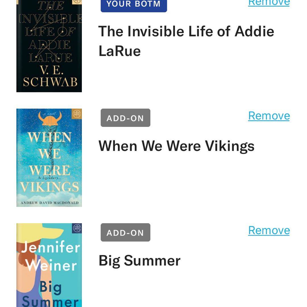Click the ADD-ON badge above When We Were Vikings
Image resolution: width=307 pixels, height=307 pixels.
[125, 118]
